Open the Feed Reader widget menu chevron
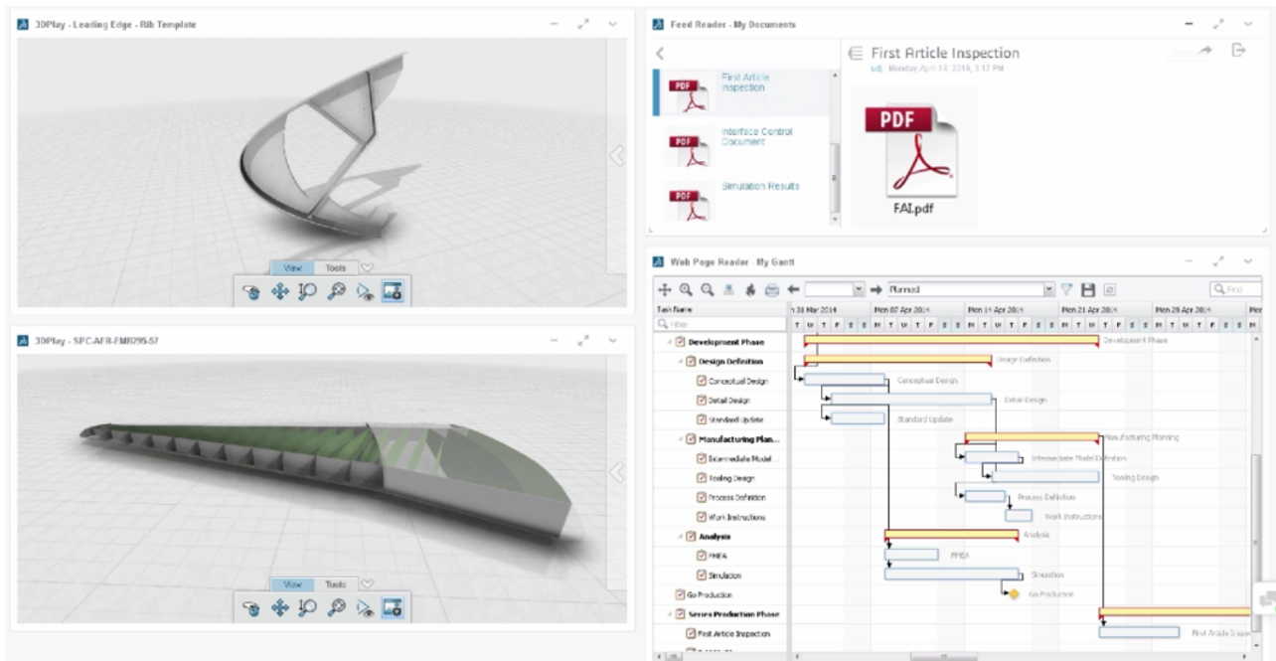 coord(1249,24)
